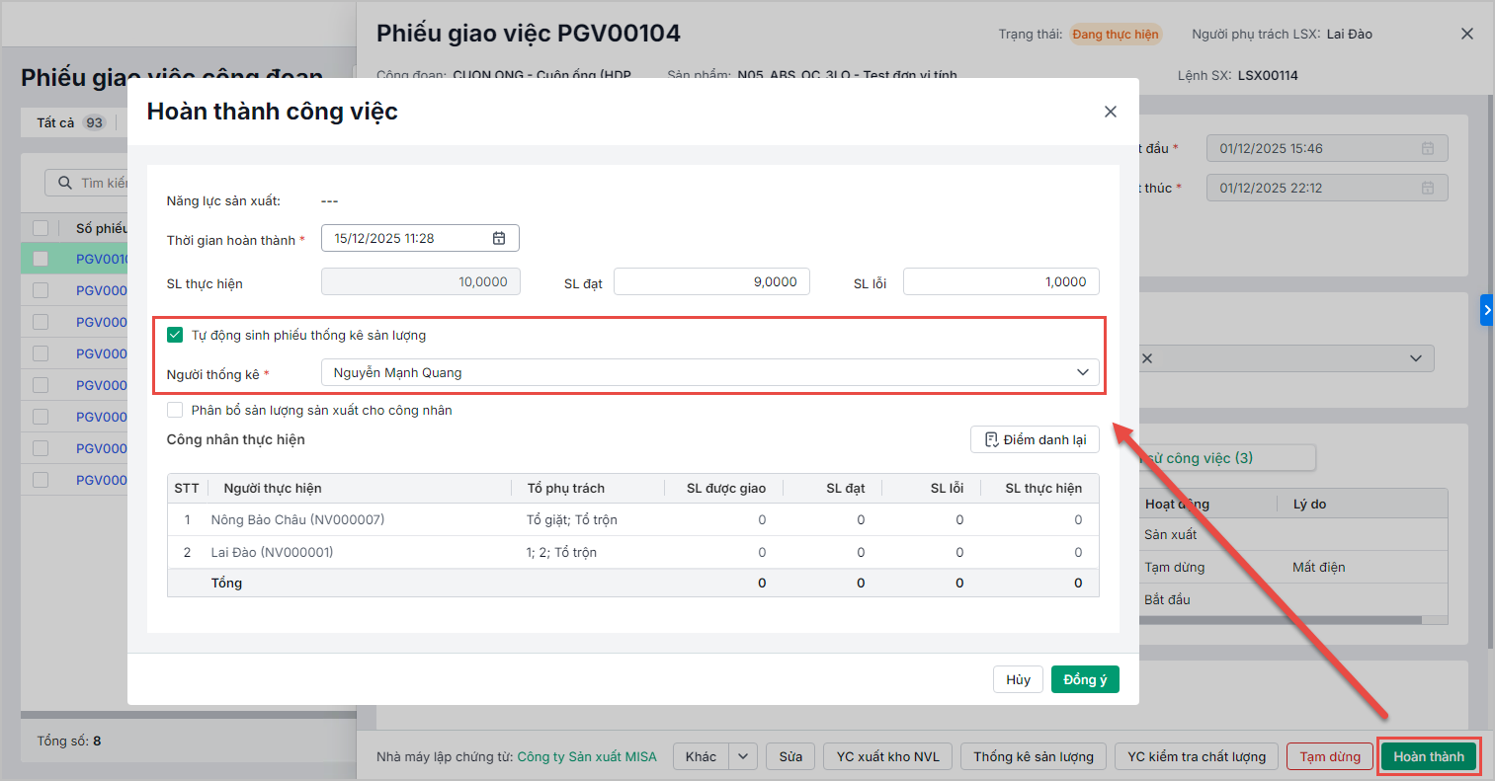Uncheck Tự động sinh phiếu thống kê sản lượng
The image size is (1495, 781).
tap(175, 335)
